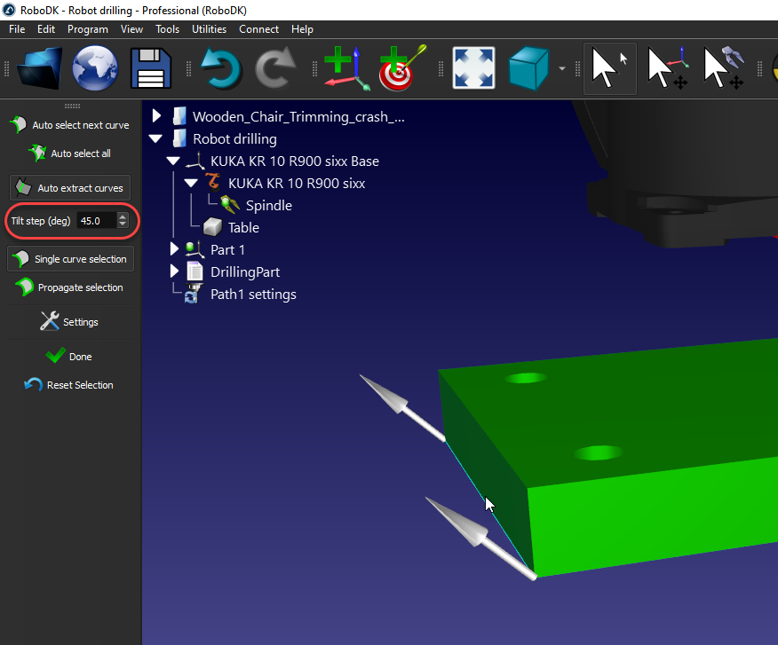Viewport: 778px width, 645px height.
Task: Collapse the Robot drilling station node
Action: (x=157, y=138)
